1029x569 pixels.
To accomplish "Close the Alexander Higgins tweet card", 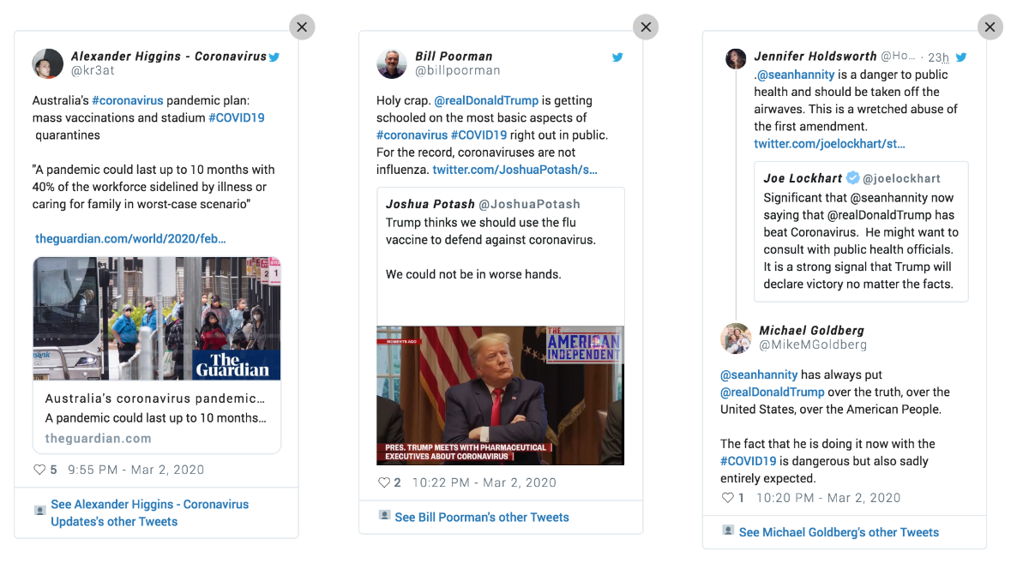I will (302, 27).
